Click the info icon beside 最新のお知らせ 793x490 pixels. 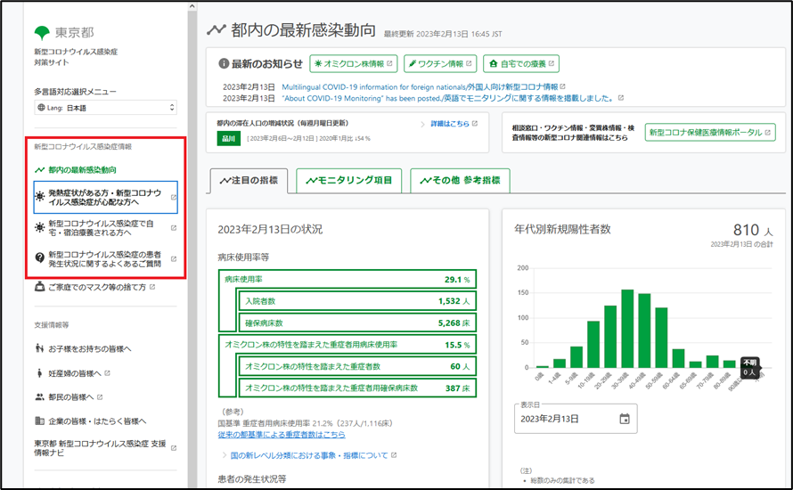(x=224, y=64)
